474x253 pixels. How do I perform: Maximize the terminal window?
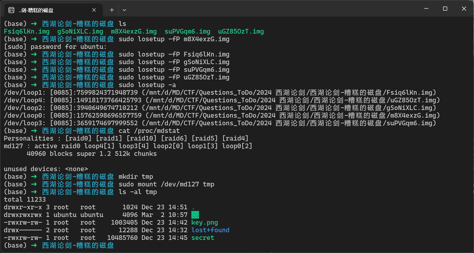(445, 9)
